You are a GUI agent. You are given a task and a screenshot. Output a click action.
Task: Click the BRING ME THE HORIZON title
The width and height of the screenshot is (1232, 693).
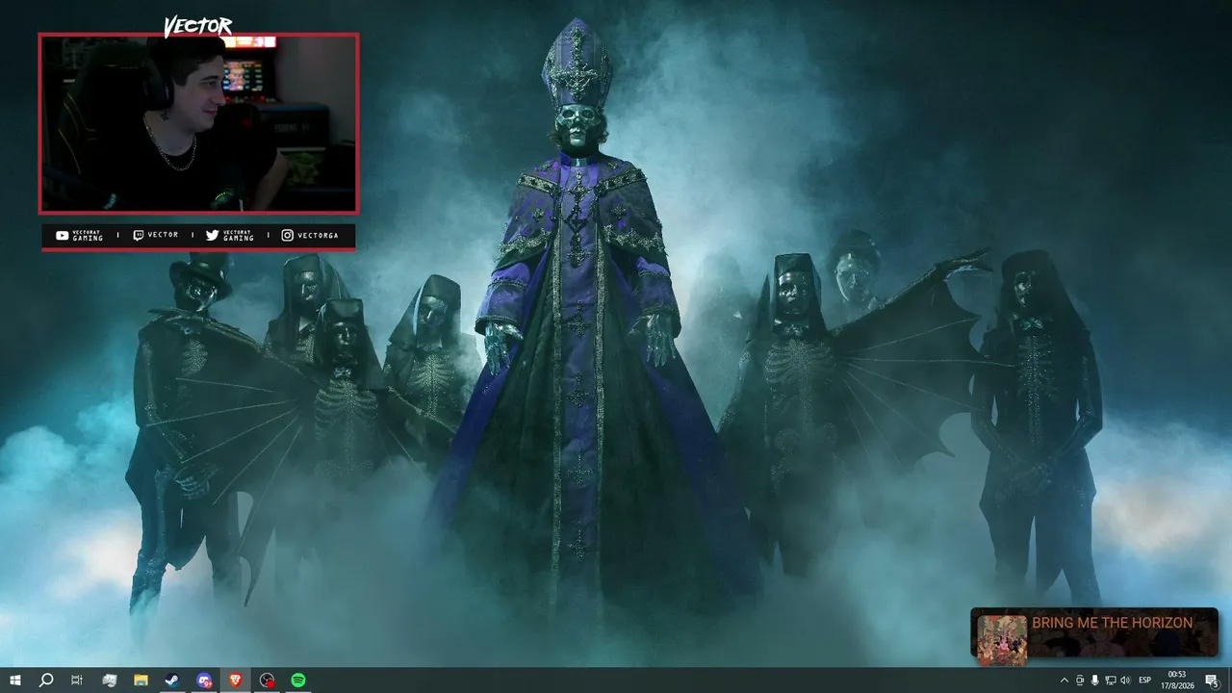click(1112, 623)
